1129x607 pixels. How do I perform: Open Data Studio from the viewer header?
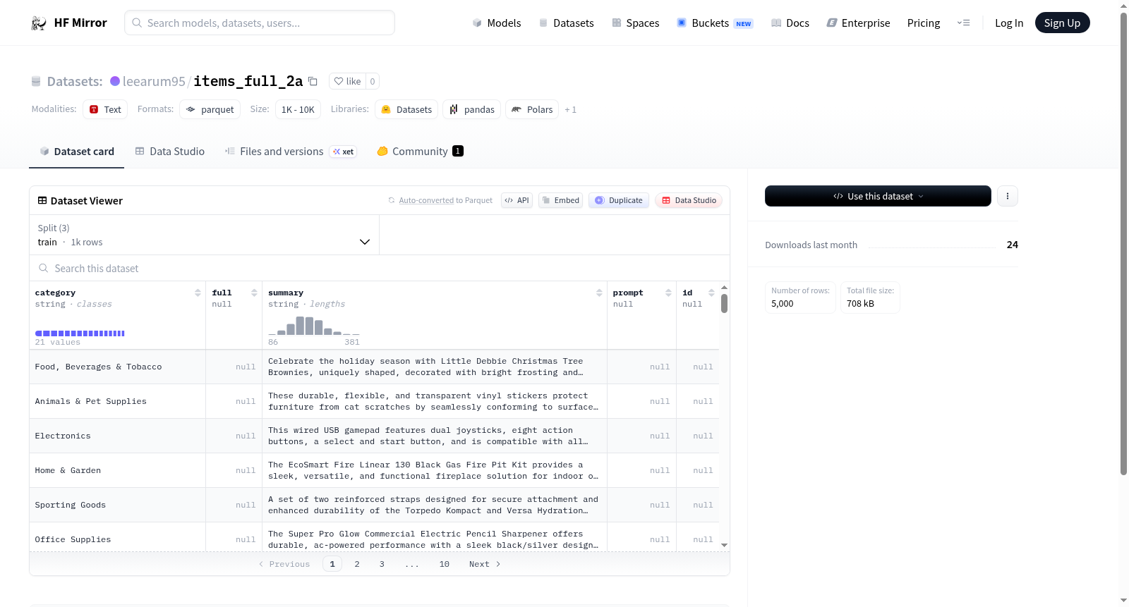(689, 200)
